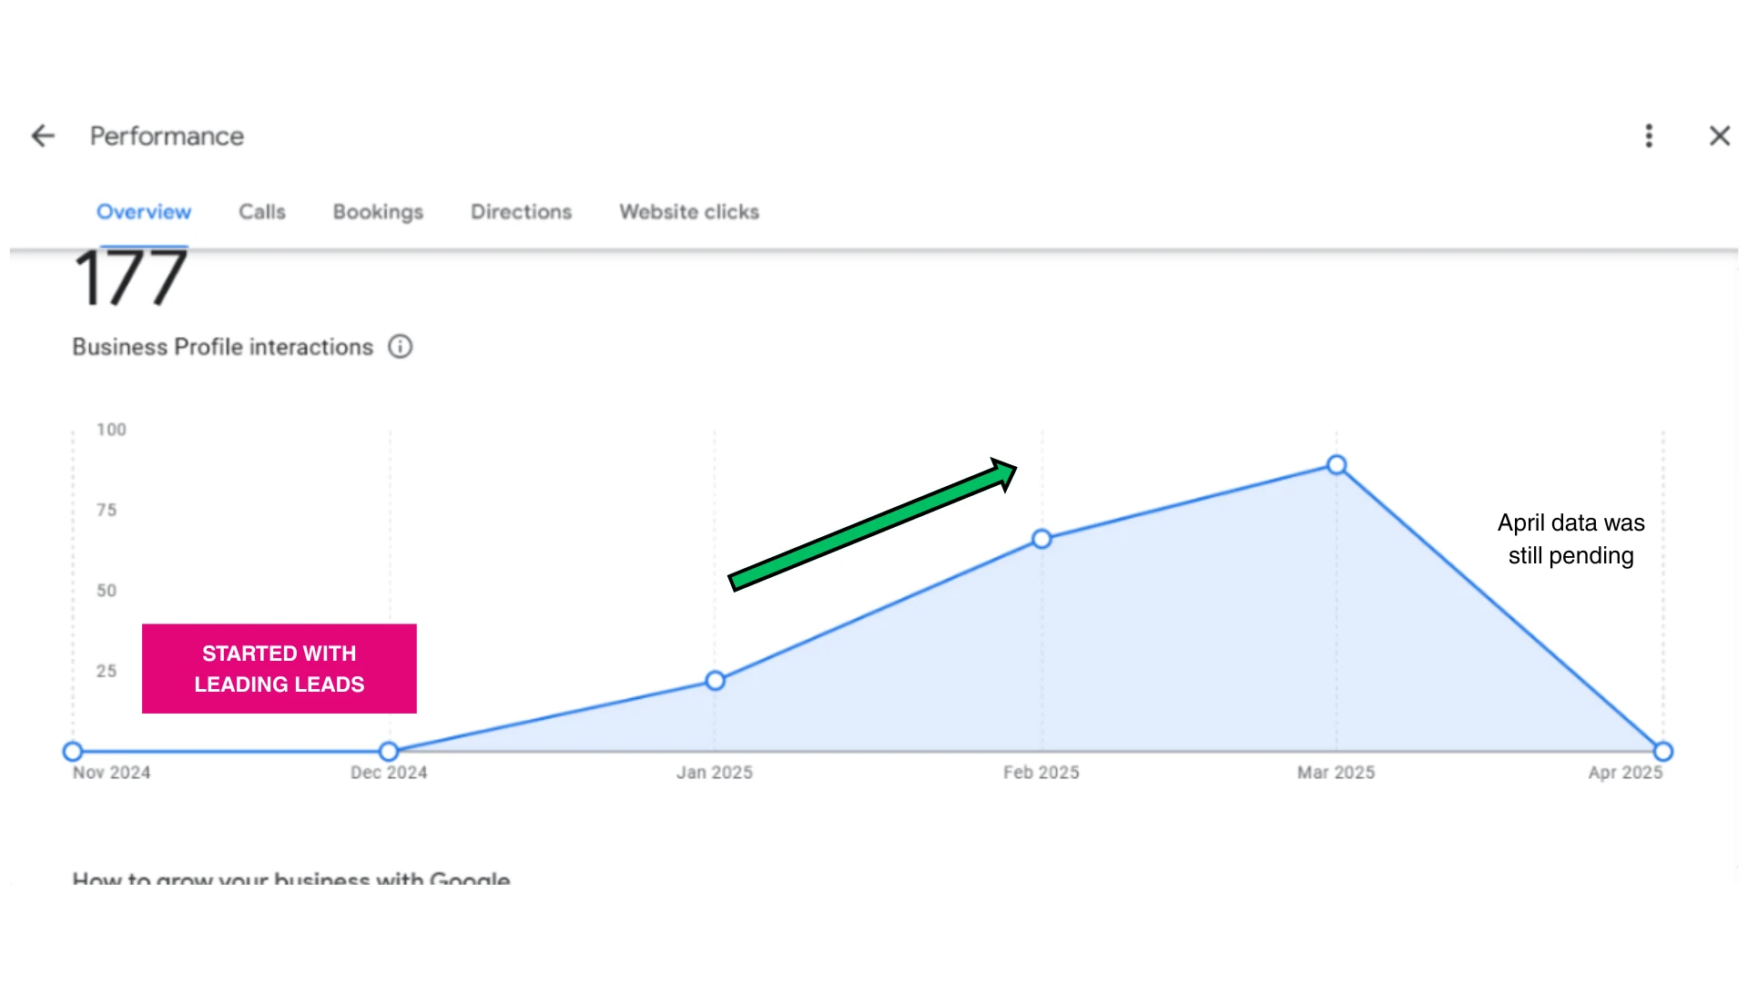The width and height of the screenshot is (1748, 983).
Task: Go to the Directions tab
Action: click(521, 212)
